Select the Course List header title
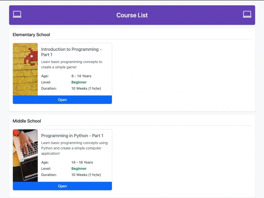The width and height of the screenshot is (264, 198). click(132, 15)
